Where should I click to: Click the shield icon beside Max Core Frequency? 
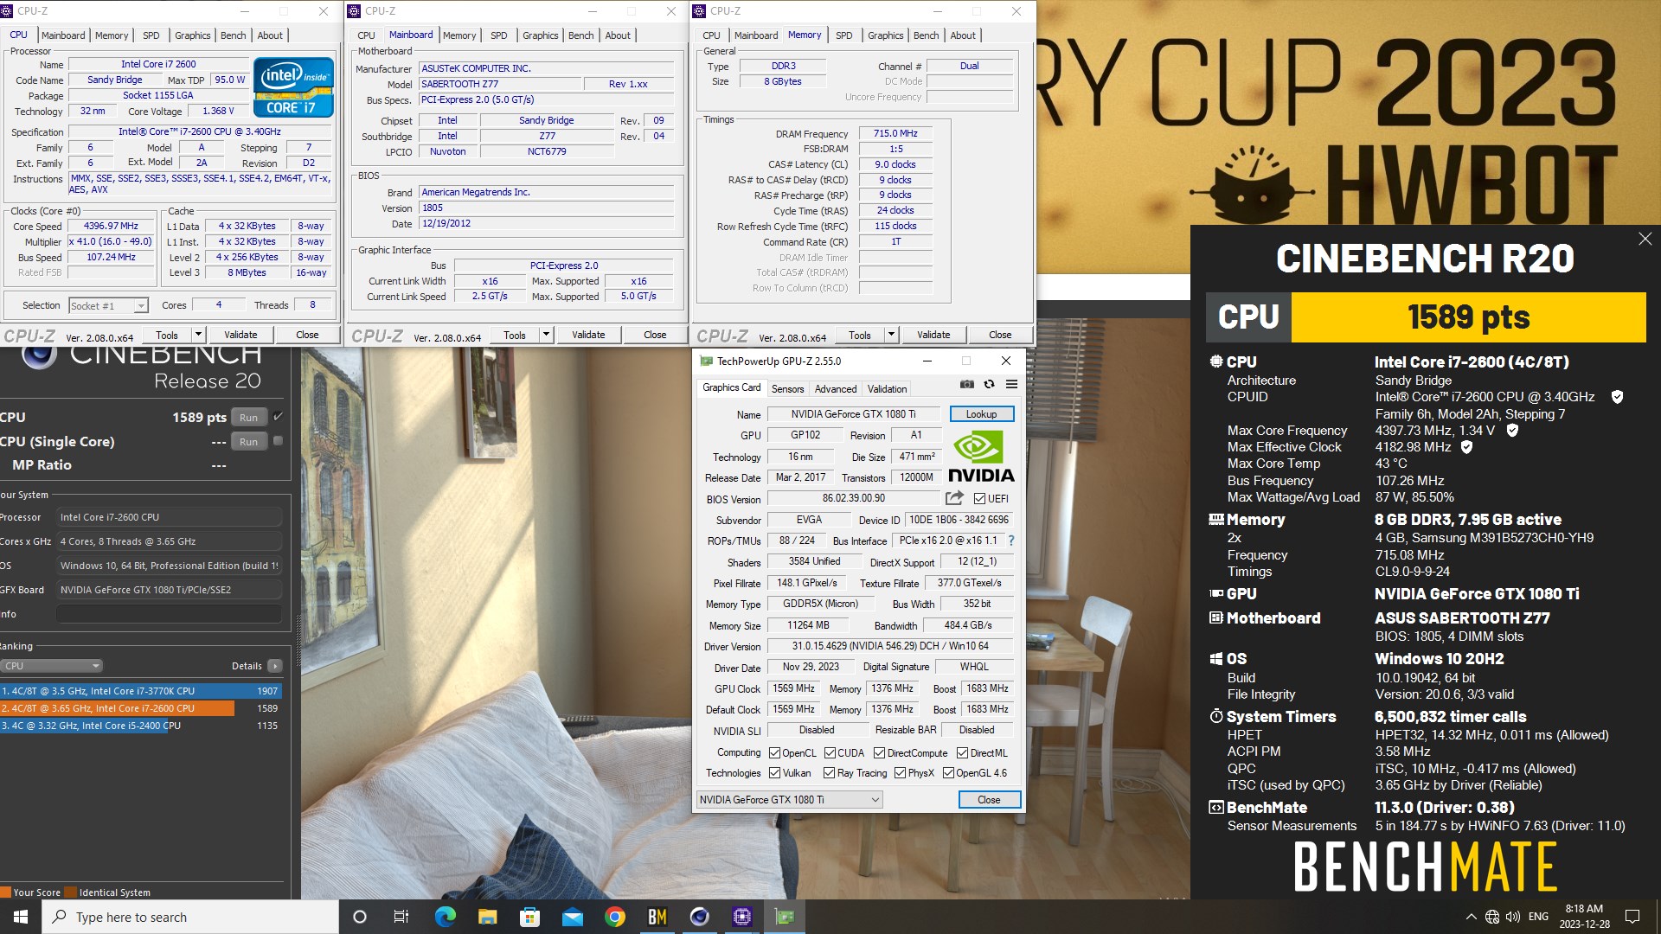tap(1512, 430)
